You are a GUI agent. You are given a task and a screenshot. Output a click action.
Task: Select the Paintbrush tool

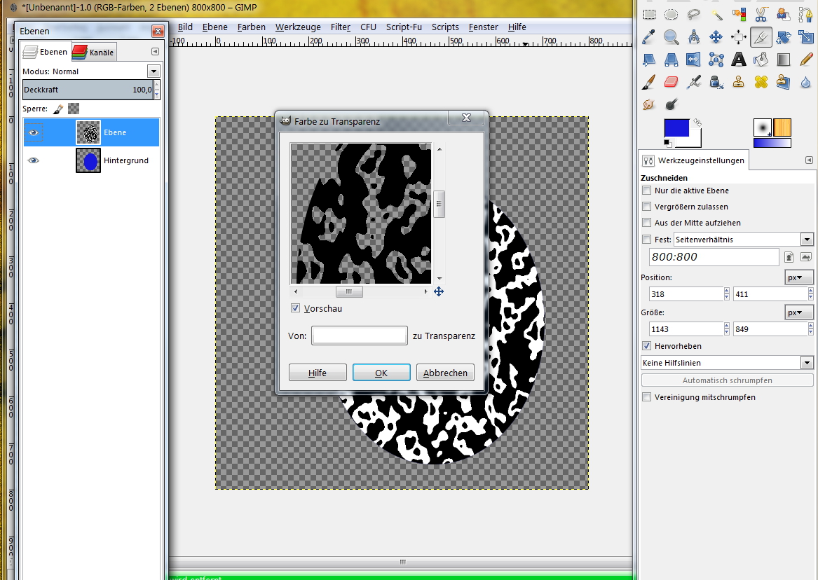pos(649,82)
